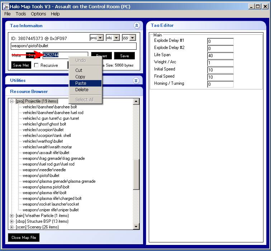This screenshot has width=271, height=251.
Task: Select vehicles\banshee\banshee bolt
Action: point(50,107)
